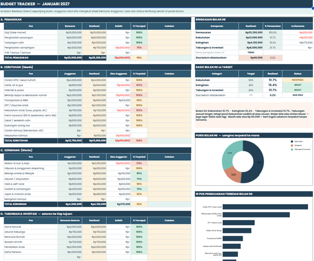Select the "WASPADA" status cell
This screenshot has width=314, height=261.
(298, 80)
